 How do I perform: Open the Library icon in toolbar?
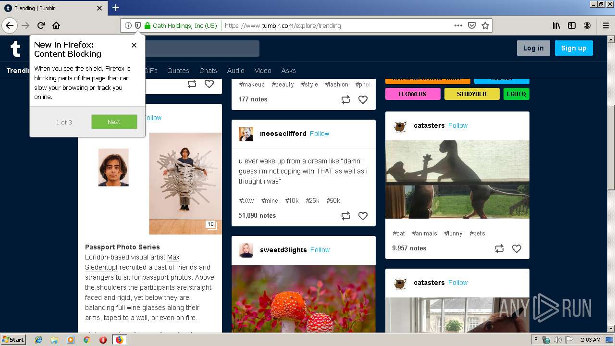tap(556, 25)
